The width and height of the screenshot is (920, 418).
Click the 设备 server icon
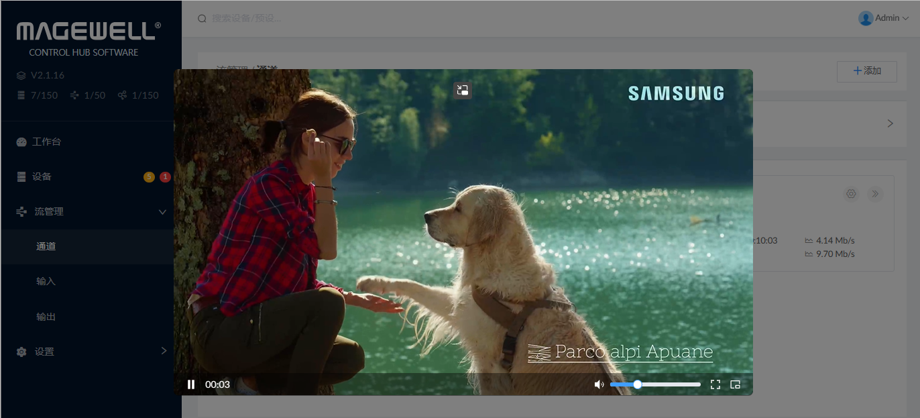tap(21, 177)
